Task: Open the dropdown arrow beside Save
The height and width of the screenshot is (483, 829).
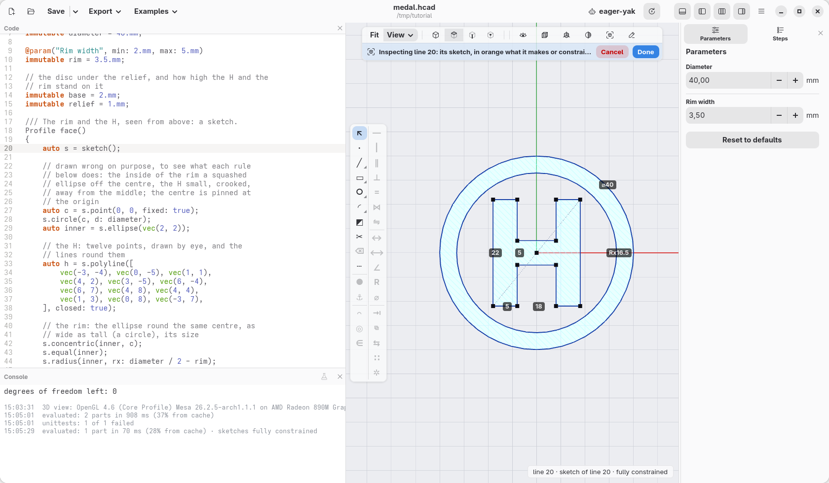Action: 75,11
